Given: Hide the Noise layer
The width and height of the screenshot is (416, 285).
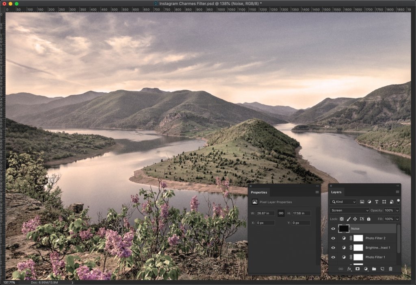Looking at the screenshot, I should (333, 228).
